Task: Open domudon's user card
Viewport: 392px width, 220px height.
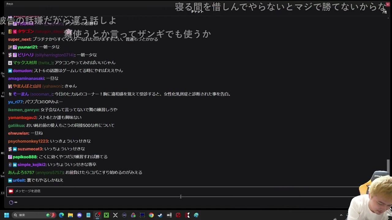Action: (x=22, y=71)
